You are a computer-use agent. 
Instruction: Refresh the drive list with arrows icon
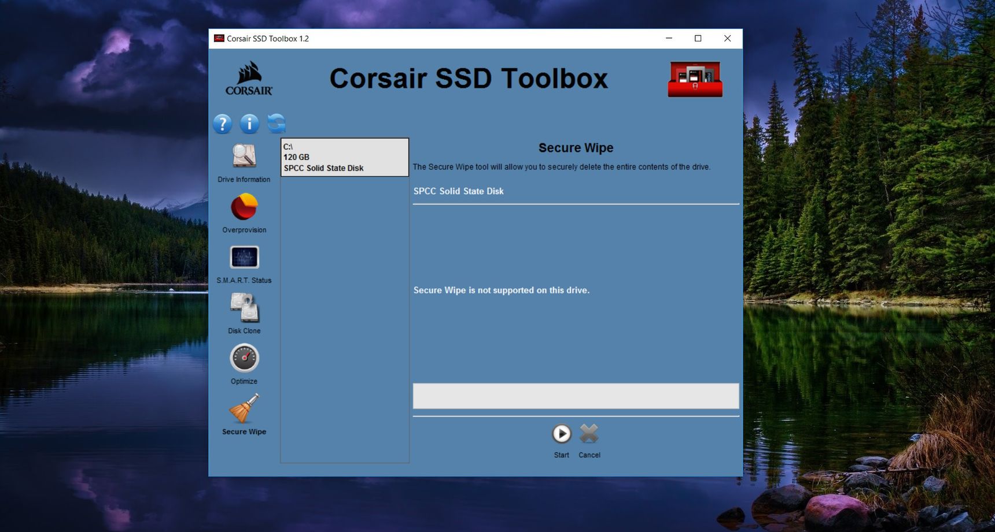click(x=277, y=123)
